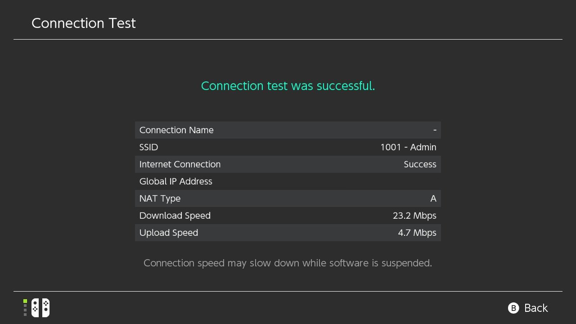Select the SSID row
576x324 pixels.
(x=288, y=147)
